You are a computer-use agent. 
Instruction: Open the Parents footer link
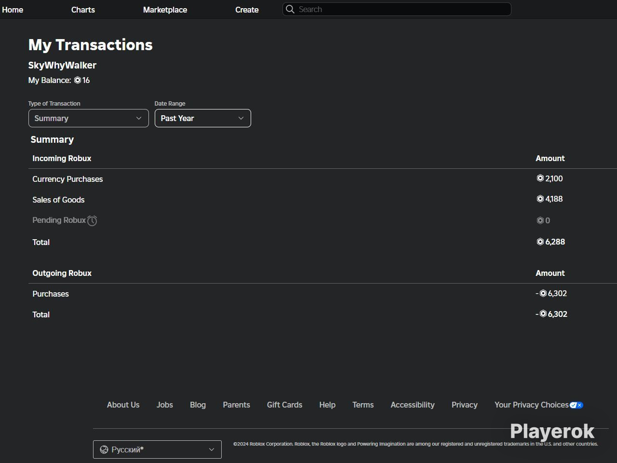pos(236,405)
